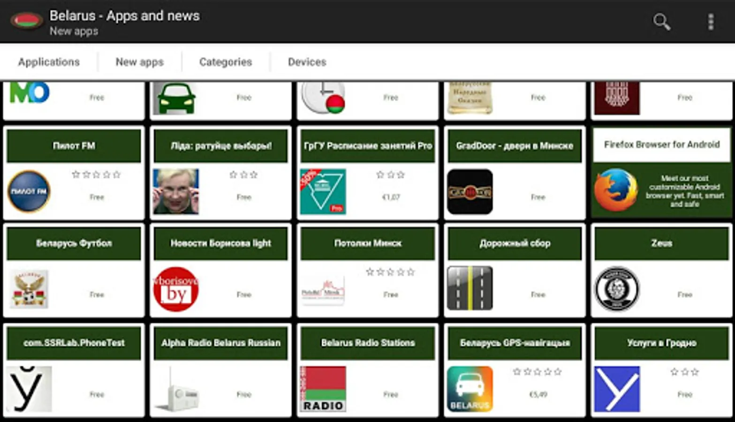Select the com.SSRLab.PhoneTest title
Image resolution: width=735 pixels, height=422 pixels.
point(74,343)
